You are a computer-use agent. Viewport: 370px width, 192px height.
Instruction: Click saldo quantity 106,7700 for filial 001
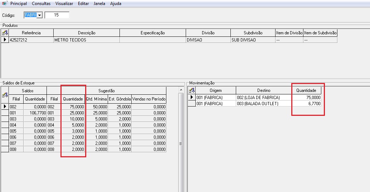(x=35, y=113)
